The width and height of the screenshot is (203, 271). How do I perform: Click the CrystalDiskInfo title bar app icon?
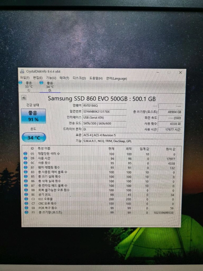tap(22, 71)
